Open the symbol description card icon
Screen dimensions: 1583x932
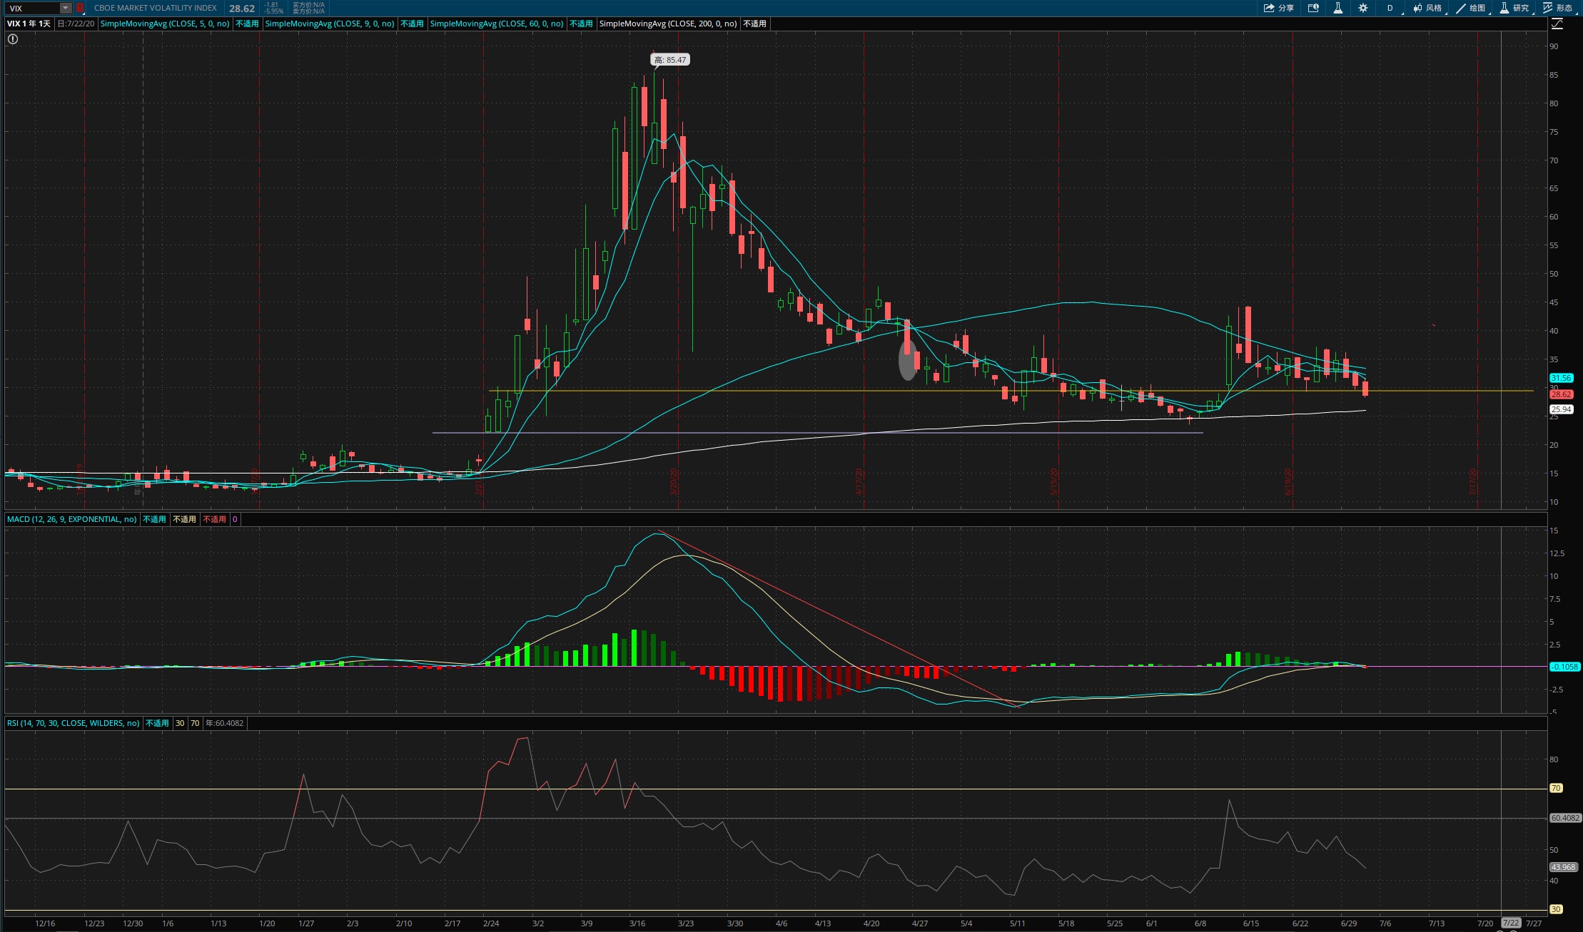coord(1313,8)
